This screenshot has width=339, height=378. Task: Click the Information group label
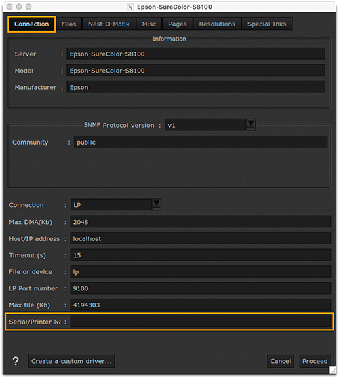169,39
